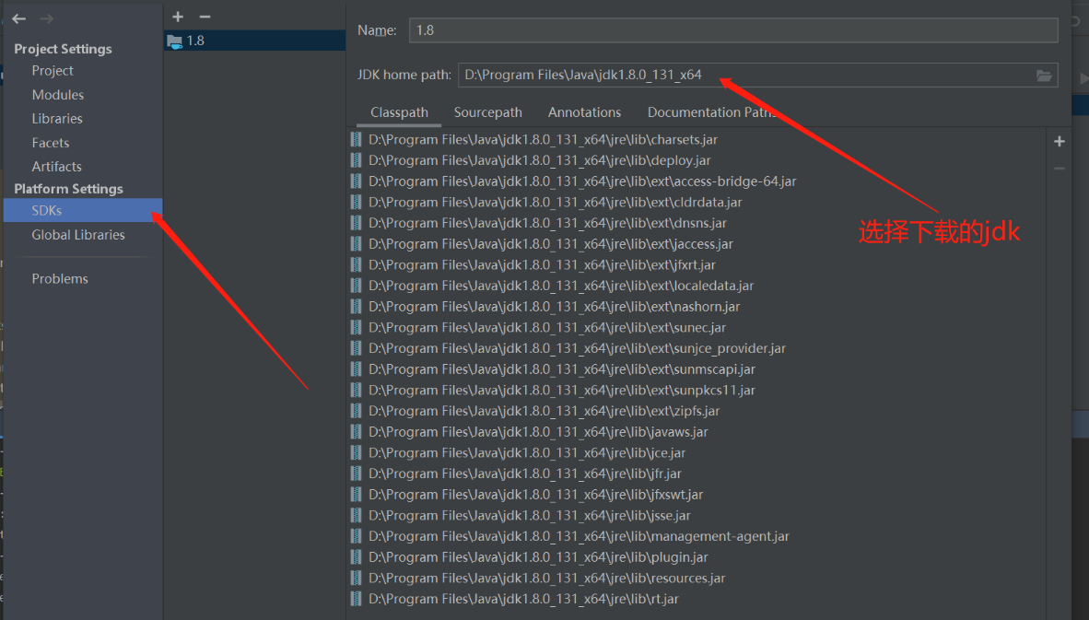Viewport: 1089px width, 620px height.
Task: Select the jfr.jar entry
Action: point(525,474)
